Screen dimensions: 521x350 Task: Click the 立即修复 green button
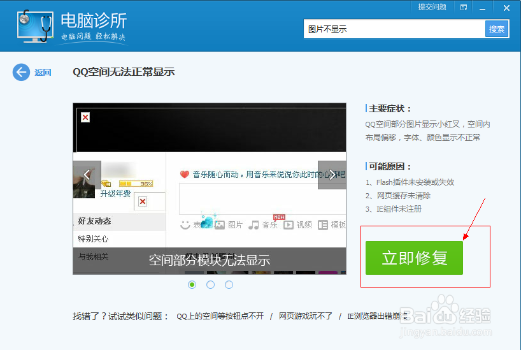(414, 258)
